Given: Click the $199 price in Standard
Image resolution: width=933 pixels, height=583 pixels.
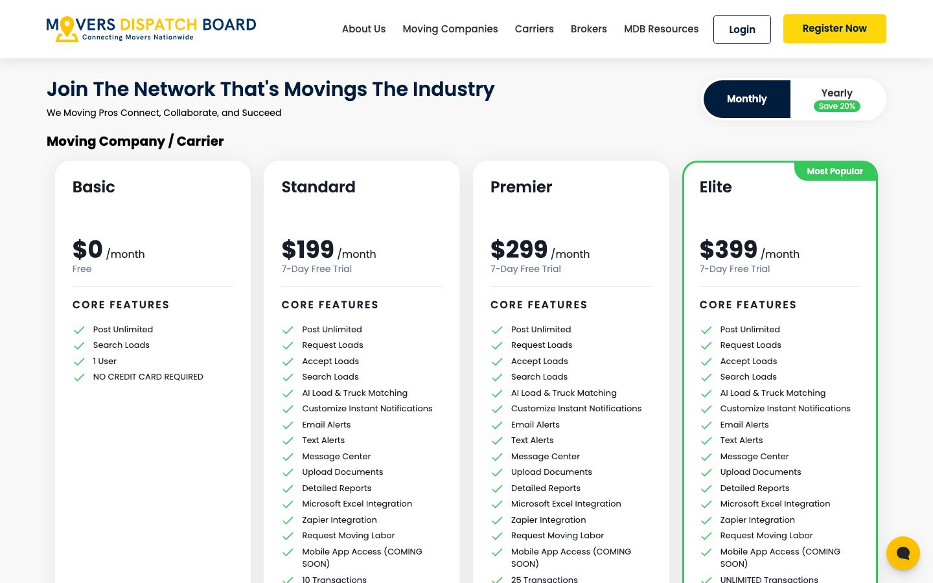Looking at the screenshot, I should click(308, 249).
